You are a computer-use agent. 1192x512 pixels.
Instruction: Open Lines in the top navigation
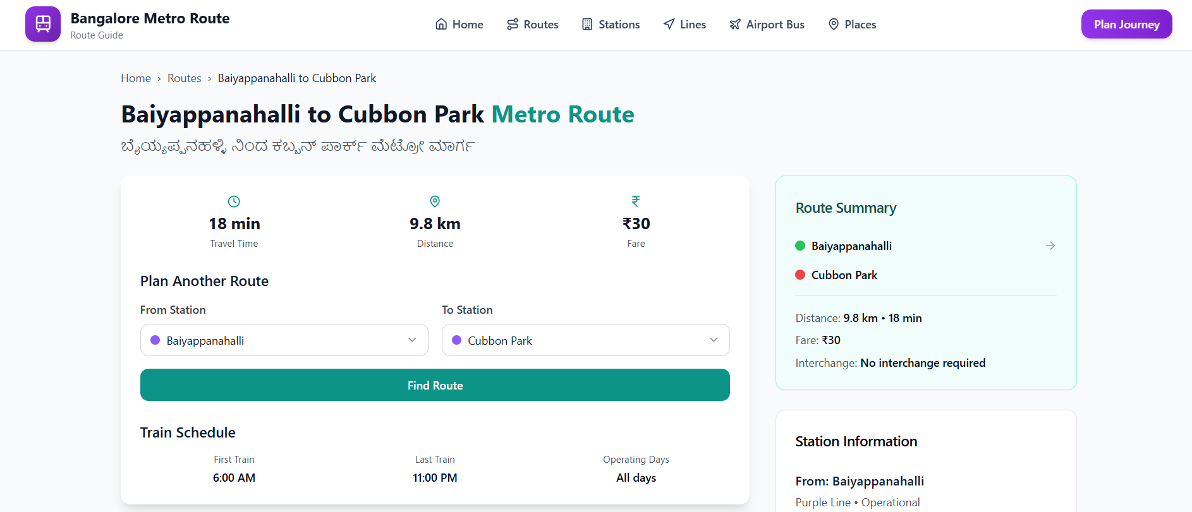[x=684, y=25]
